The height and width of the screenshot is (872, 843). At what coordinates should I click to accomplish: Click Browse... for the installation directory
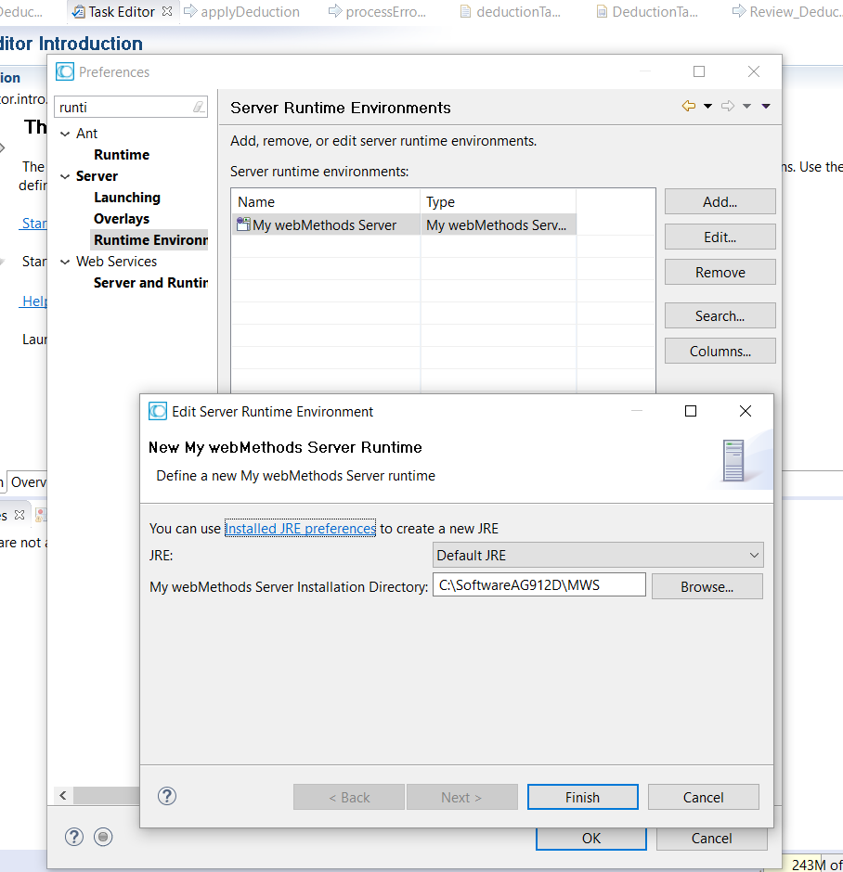pos(707,586)
